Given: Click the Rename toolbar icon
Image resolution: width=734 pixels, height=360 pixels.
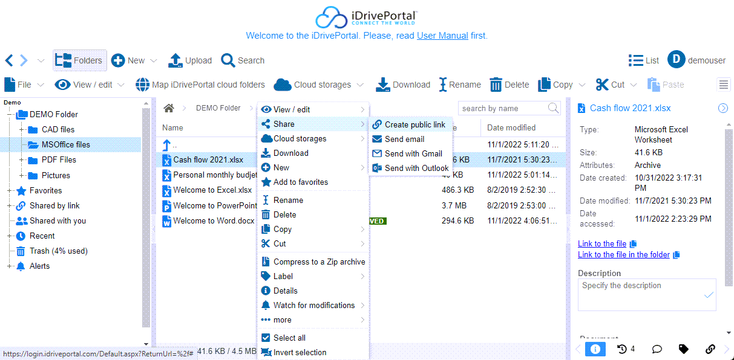Looking at the screenshot, I should click(443, 85).
